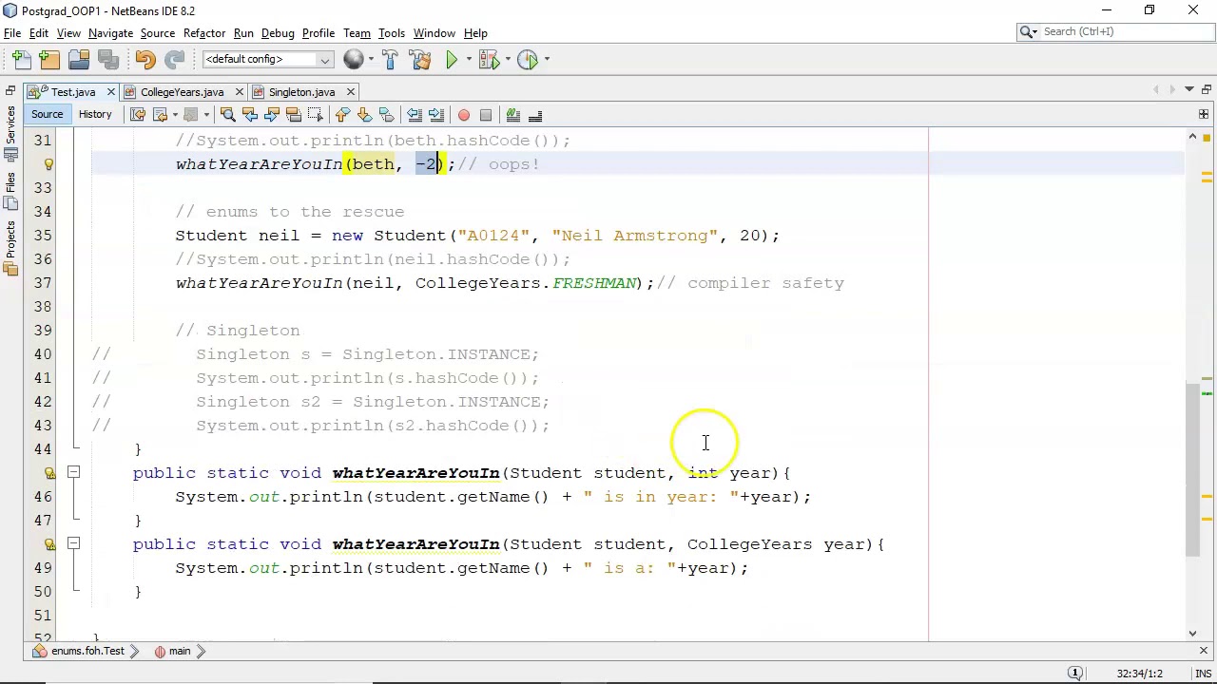Toggle Highlight Search in editor toolbar
Viewport: 1217px width, 684px height.
pyautogui.click(x=293, y=115)
